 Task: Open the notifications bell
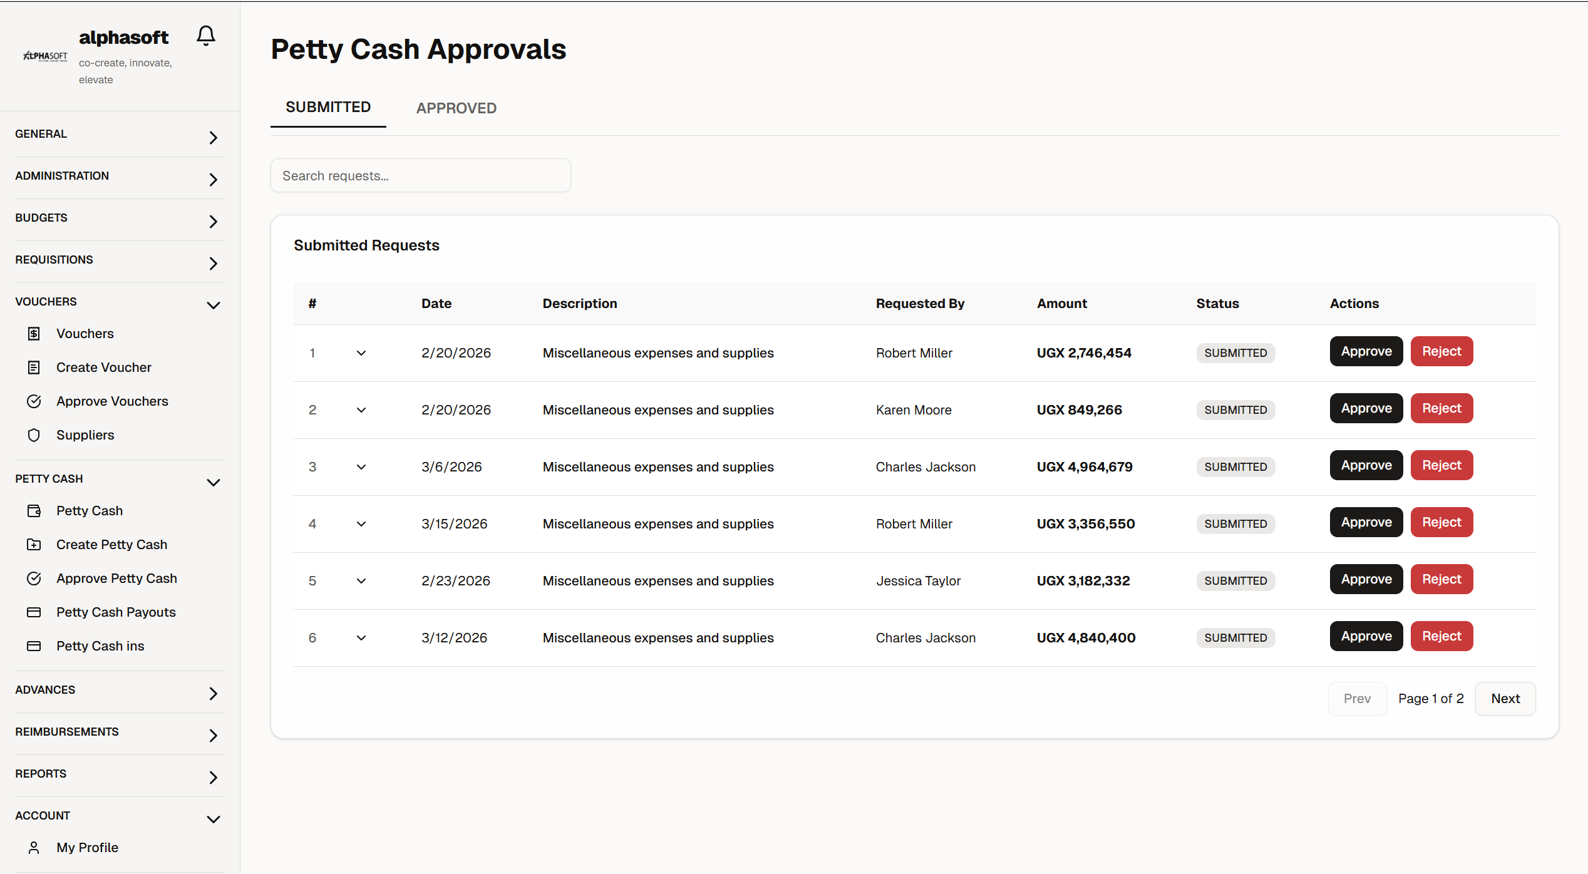click(205, 35)
